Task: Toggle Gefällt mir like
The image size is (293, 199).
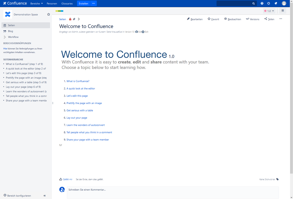Action: 66,179
